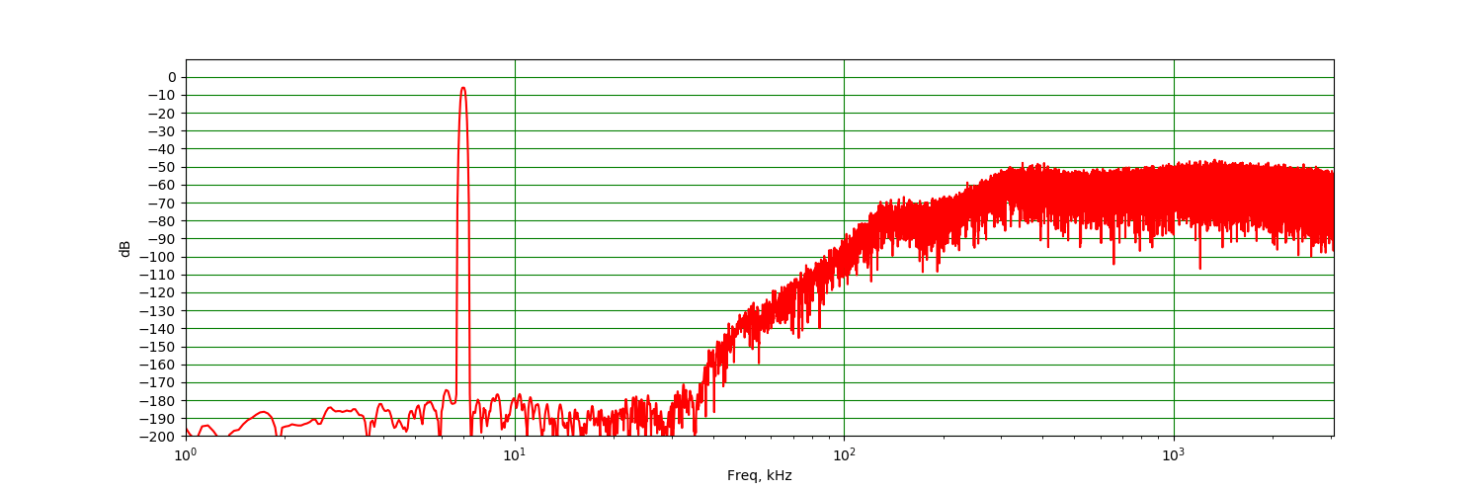Click the y-axis tick label '−100'

coord(158,257)
